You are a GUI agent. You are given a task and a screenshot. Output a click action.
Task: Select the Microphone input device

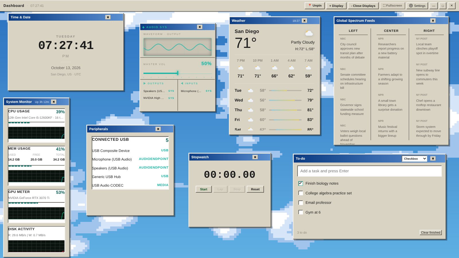click(196, 91)
